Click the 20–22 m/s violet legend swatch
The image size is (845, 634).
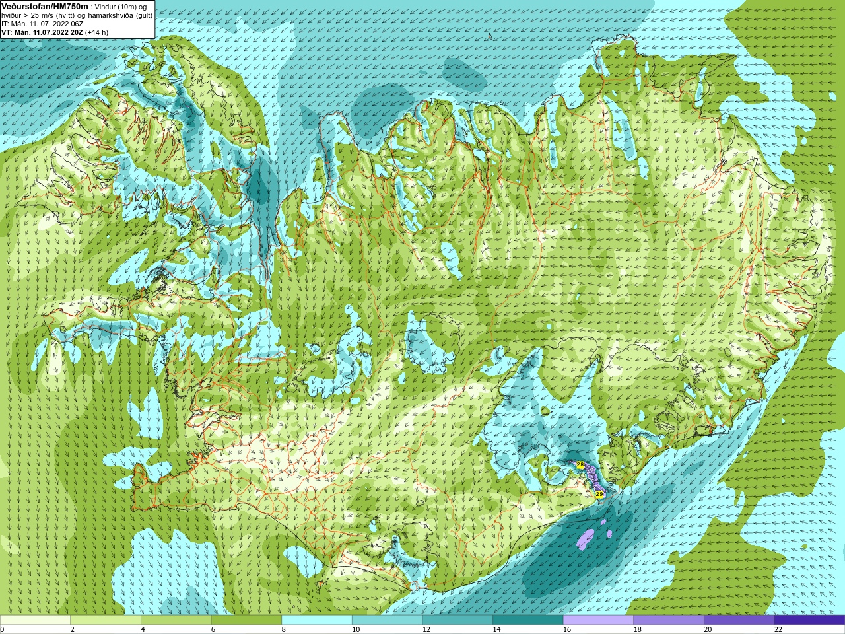point(739,620)
